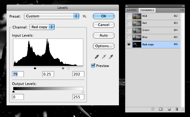This screenshot has height=117, width=190.
Task: Click the input white point slider
Action: click(69, 68)
